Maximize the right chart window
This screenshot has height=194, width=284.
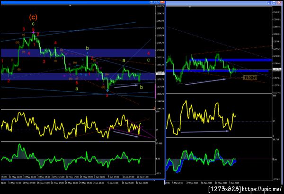point(274,2)
